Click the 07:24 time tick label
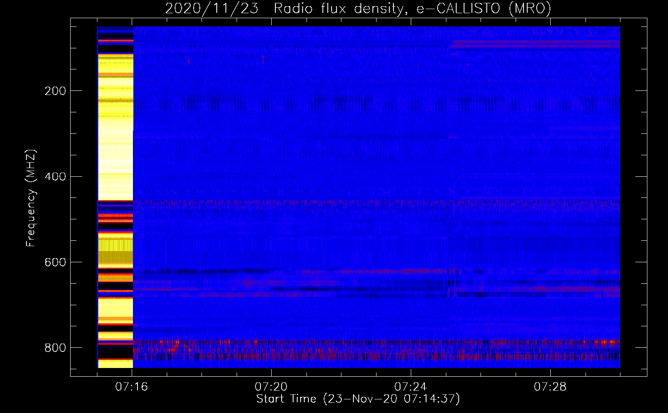The image size is (668, 413). [411, 387]
